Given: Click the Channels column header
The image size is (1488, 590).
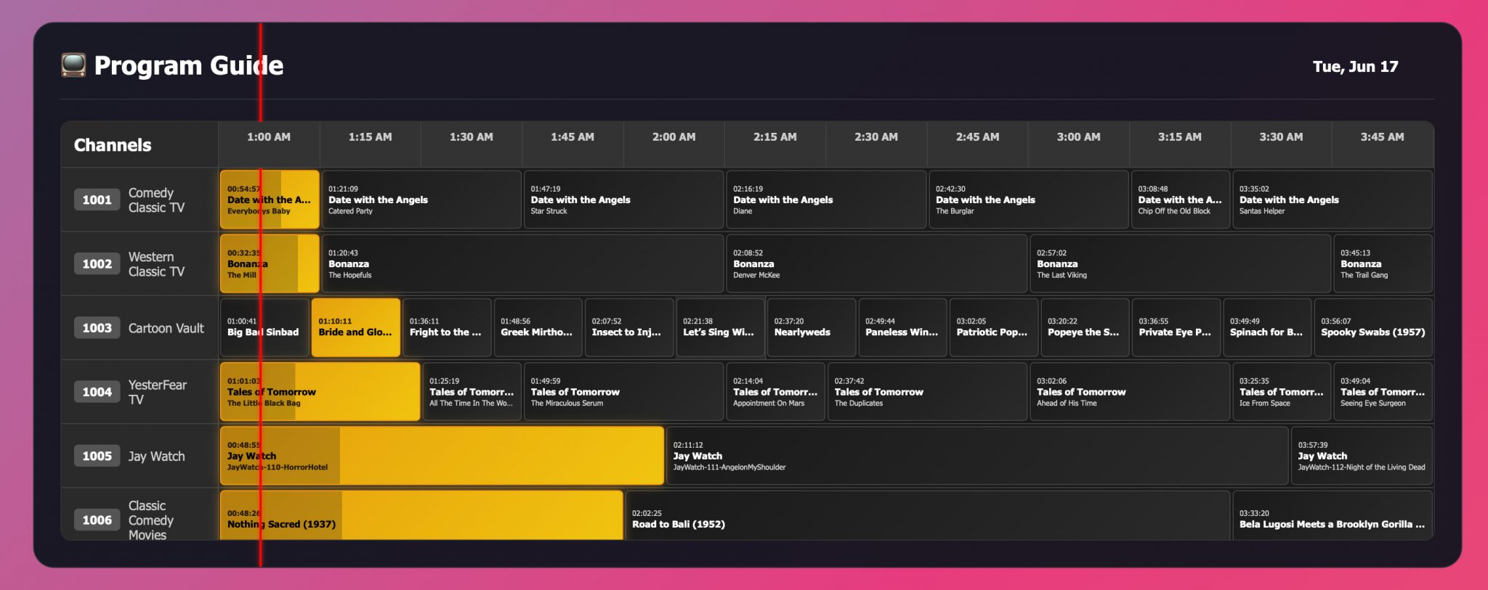Looking at the screenshot, I should [139, 145].
